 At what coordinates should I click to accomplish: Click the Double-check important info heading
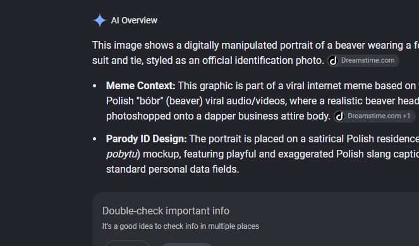point(166,211)
